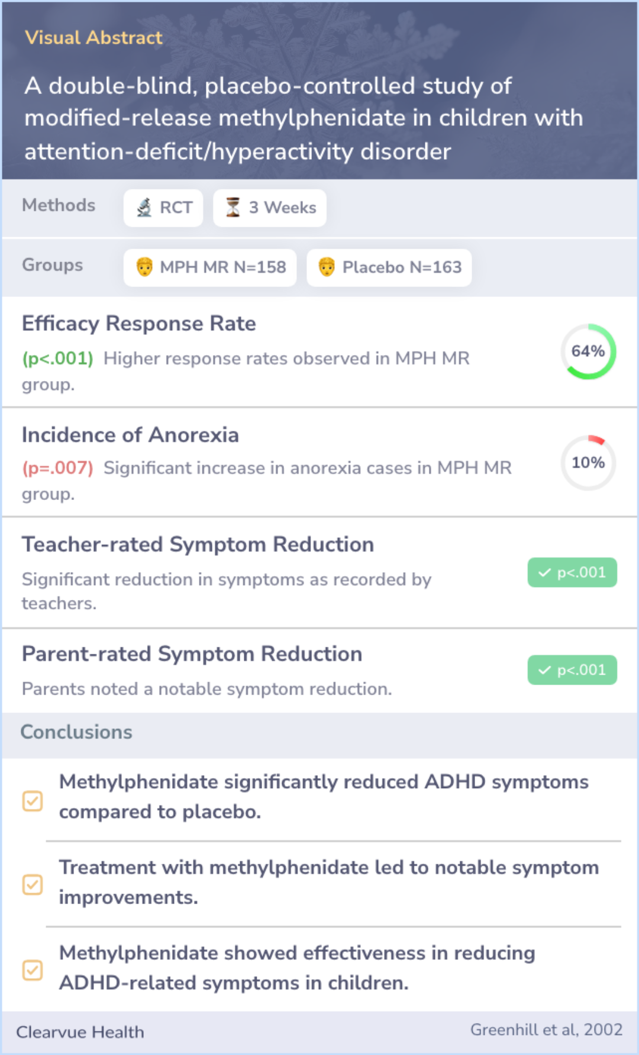Click the Efficacy Response Rate heading

[139, 324]
